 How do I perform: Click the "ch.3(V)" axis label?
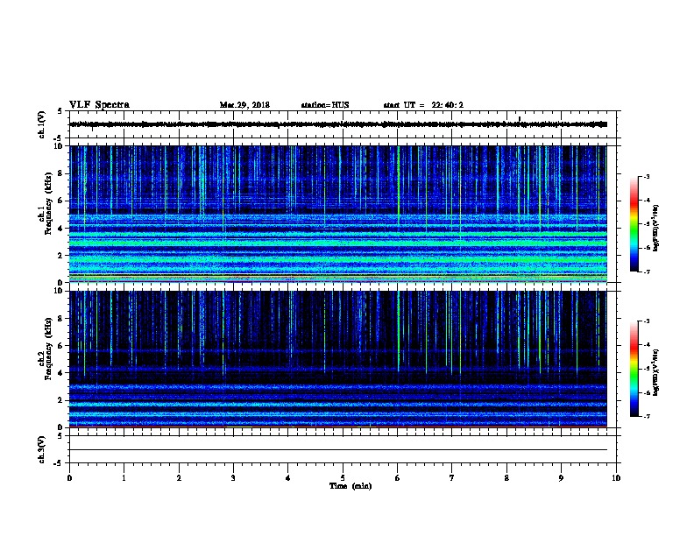(41, 449)
